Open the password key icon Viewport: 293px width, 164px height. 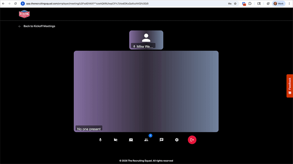(230, 3)
